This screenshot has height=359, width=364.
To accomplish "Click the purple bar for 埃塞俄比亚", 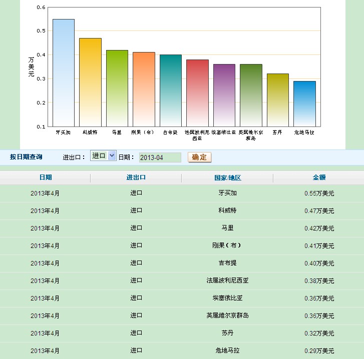I will pos(224,95).
